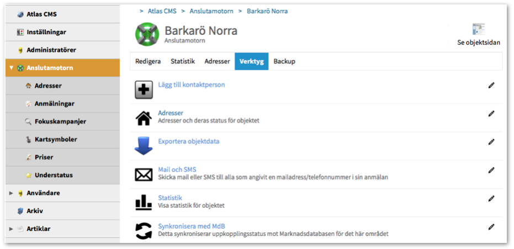The width and height of the screenshot is (514, 249).
Task: Switch to the Redigera tab
Action: point(148,61)
